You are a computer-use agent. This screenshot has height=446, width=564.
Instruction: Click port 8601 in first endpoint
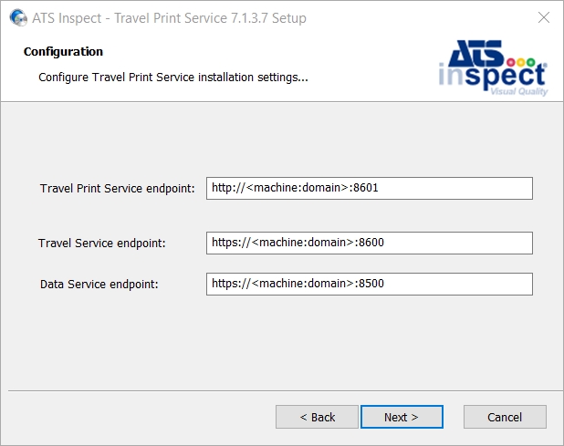[366, 188]
